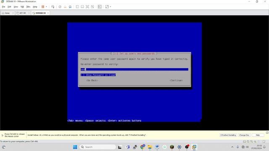The height and width of the screenshot is (151, 269).
Task: Click the Send Ctrl+Alt+Del toolbar icon
Action: tap(53, 7)
